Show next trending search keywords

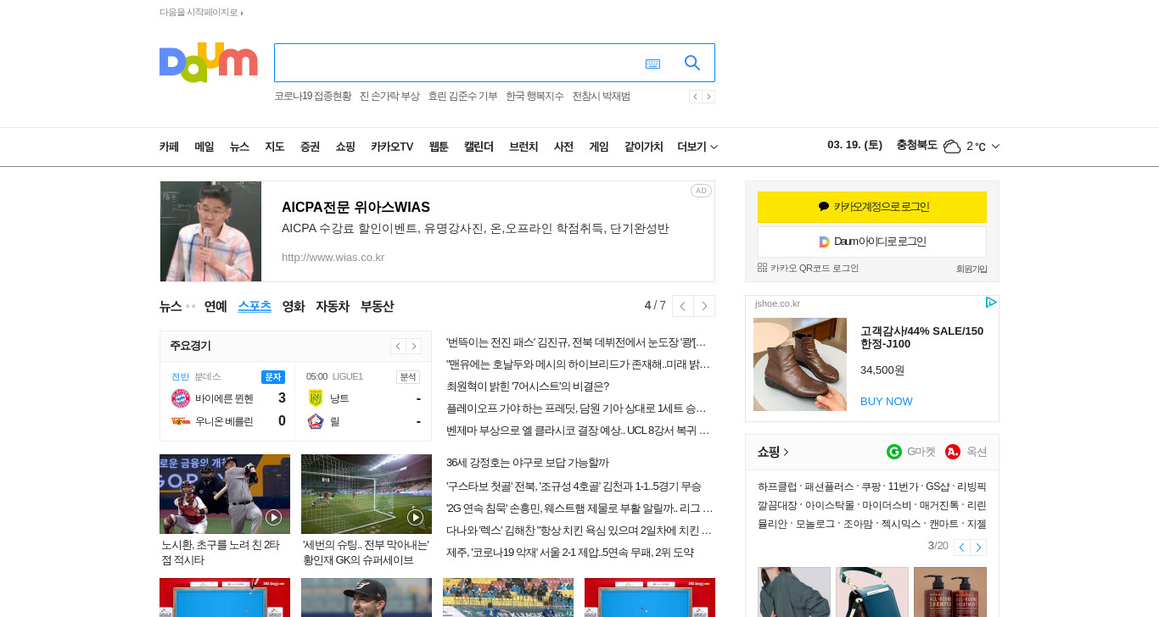click(x=708, y=97)
